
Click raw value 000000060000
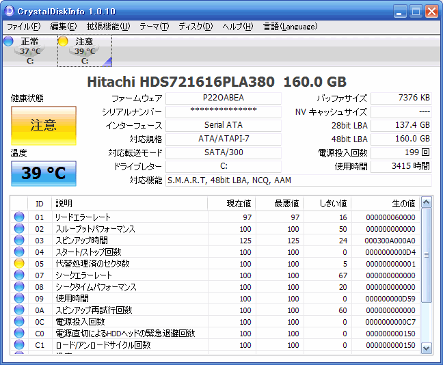[x=390, y=217]
